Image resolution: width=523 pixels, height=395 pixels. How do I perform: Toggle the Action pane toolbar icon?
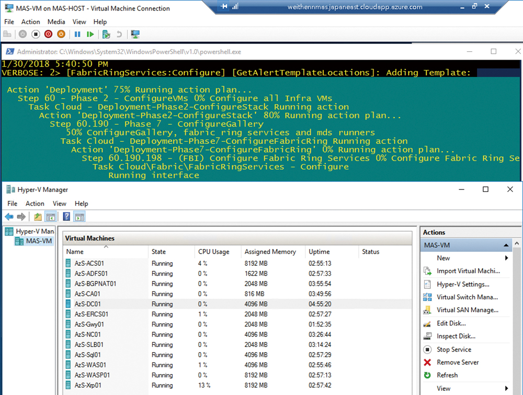pyautogui.click(x=79, y=217)
